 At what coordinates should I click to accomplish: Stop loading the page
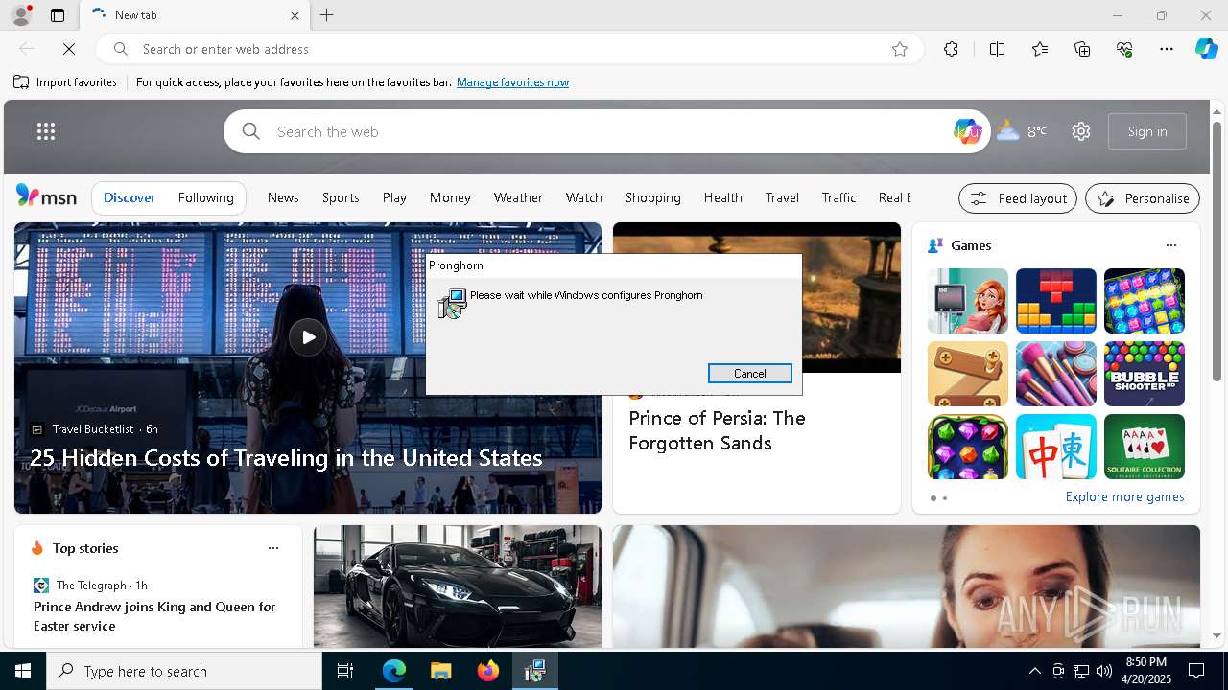[69, 49]
